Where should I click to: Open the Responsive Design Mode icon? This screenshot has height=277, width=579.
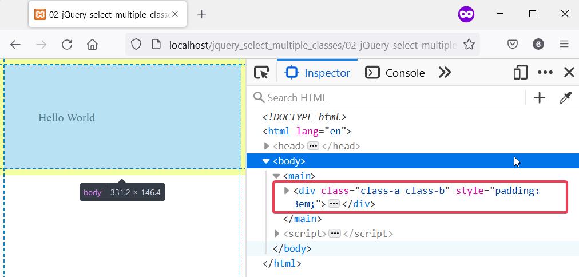tap(520, 73)
